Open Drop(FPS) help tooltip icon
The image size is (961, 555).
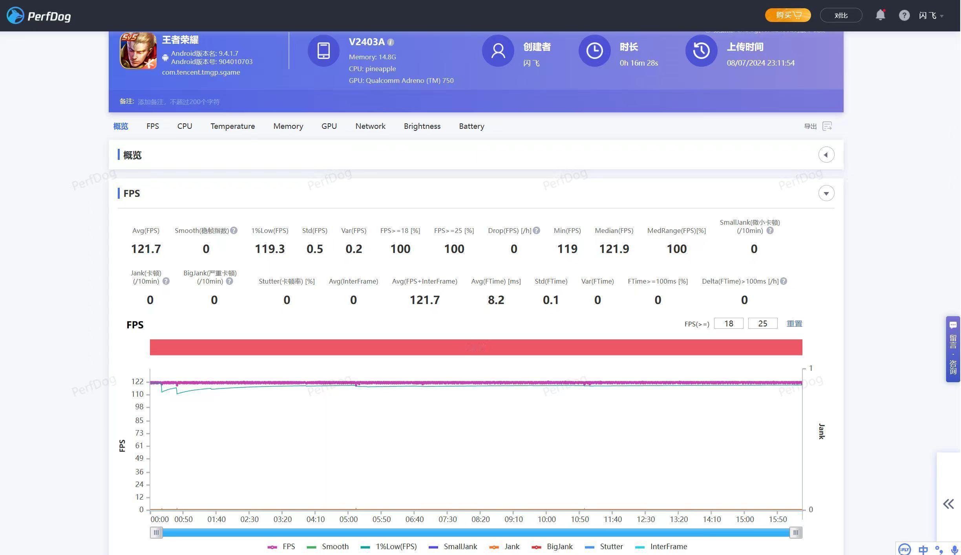point(537,231)
